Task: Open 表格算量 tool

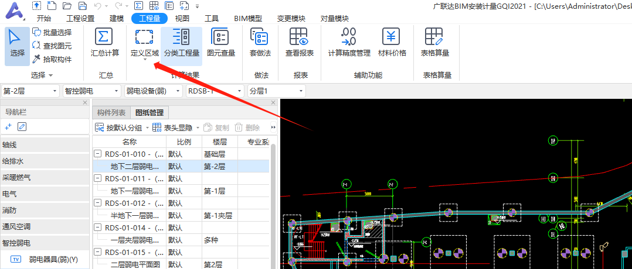Action: coord(434,43)
